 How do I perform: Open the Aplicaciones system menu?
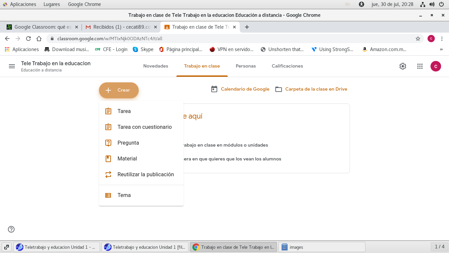[23, 4]
